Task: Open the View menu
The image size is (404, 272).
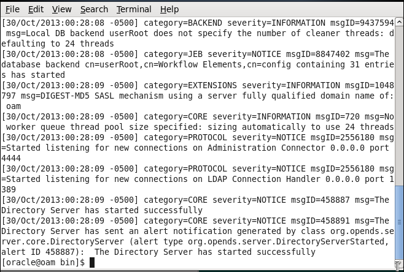Action: (x=61, y=9)
